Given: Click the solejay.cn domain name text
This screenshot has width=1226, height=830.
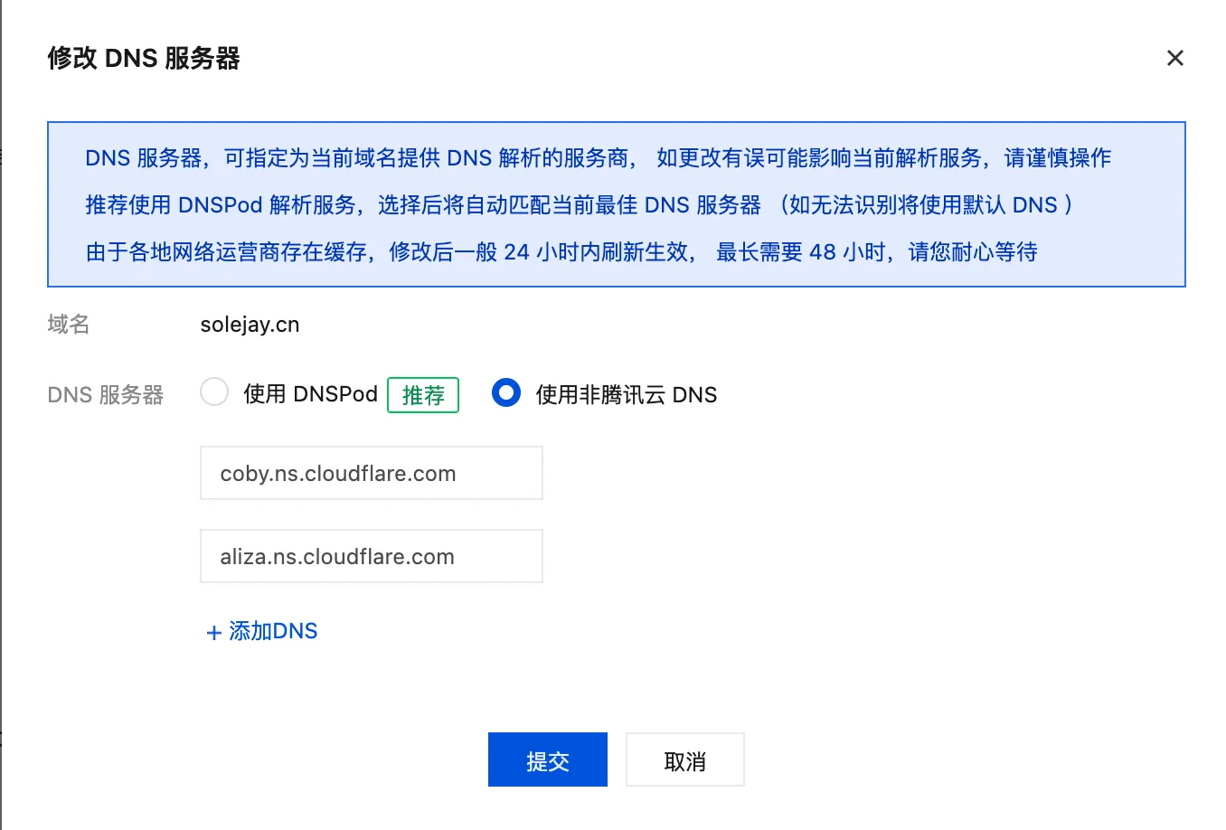Looking at the screenshot, I should coord(250,325).
